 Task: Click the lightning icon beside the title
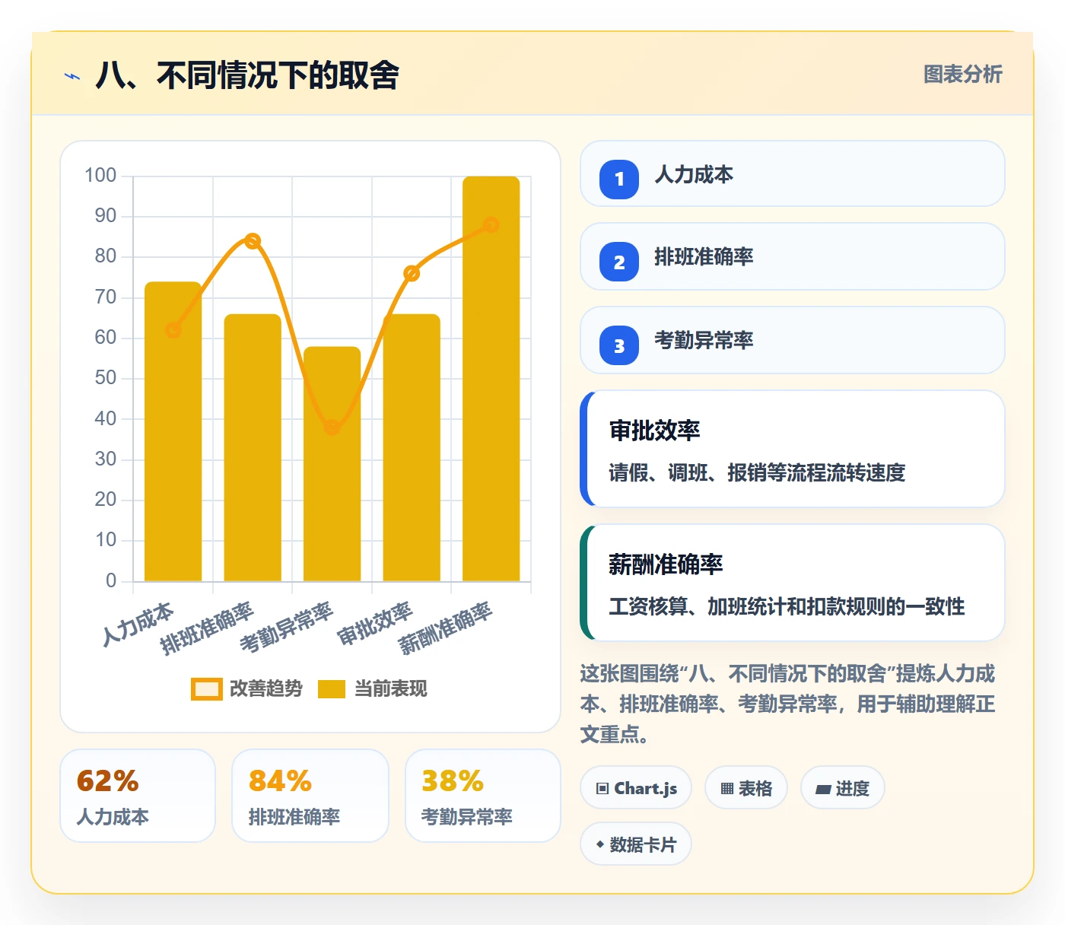72,76
